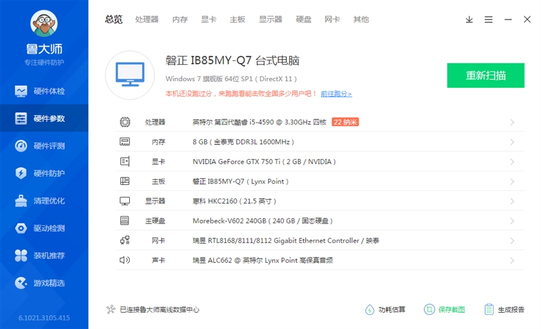Follow the 前往跑分> link
The width and height of the screenshot is (541, 329).
click(336, 94)
